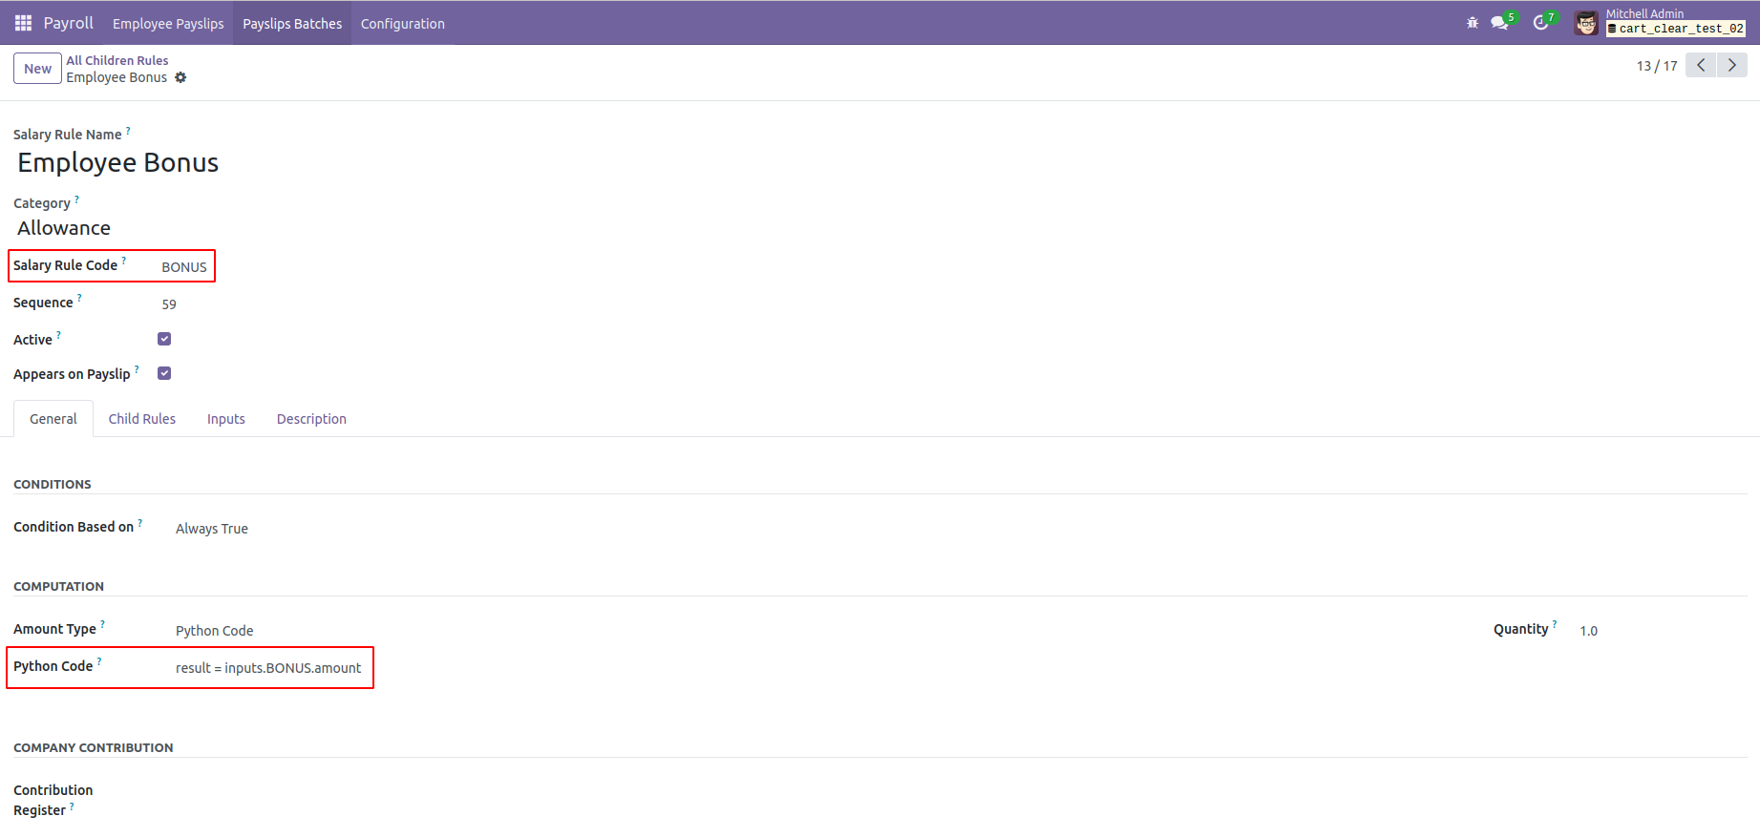Viewport: 1760px width, 837px height.
Task: Open Condition Based on Always True dropdown
Action: [x=212, y=529]
